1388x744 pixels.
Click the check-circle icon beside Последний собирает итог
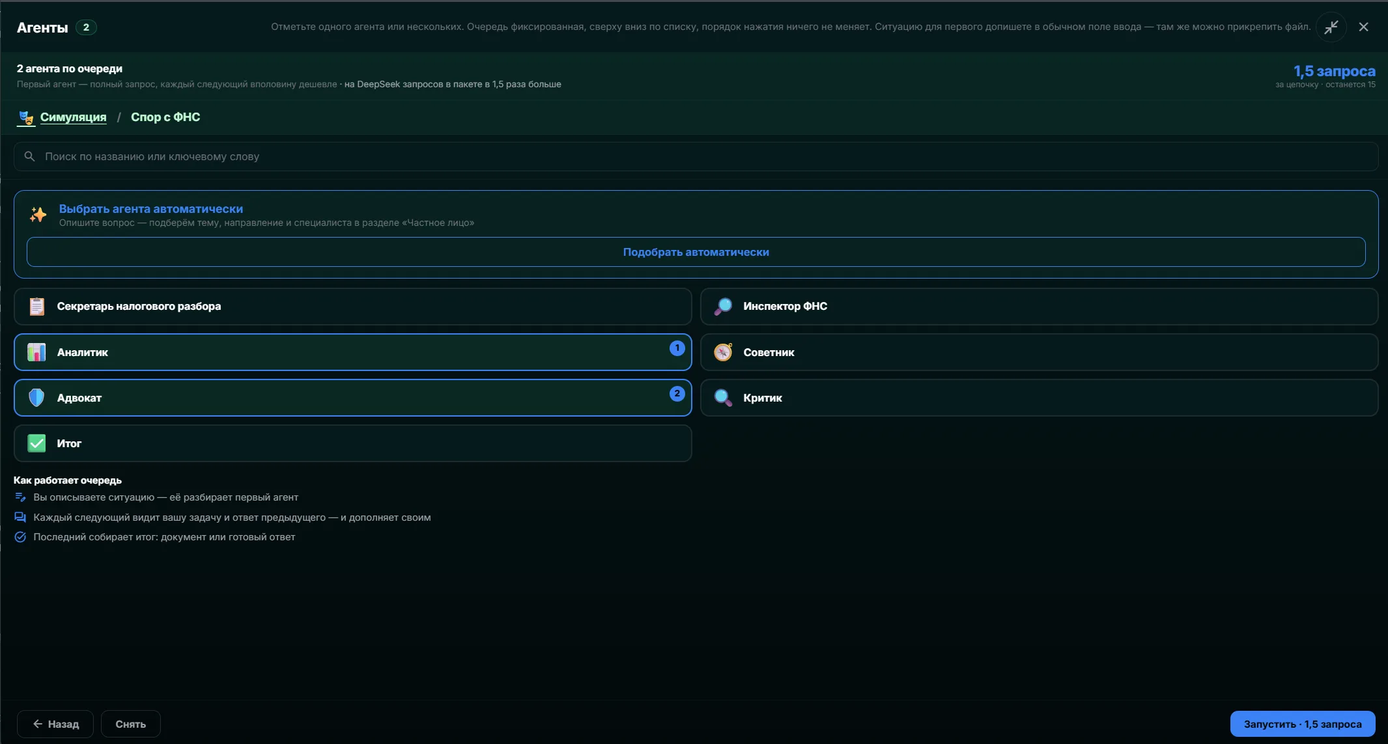point(20,537)
